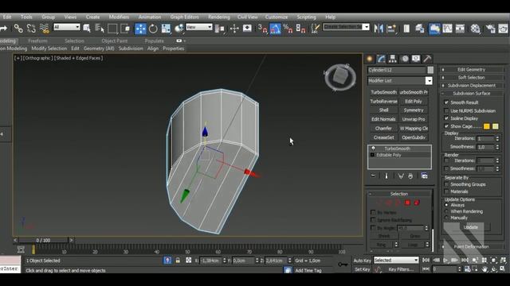
Task: Select the When Rendering update option
Action: click(x=446, y=211)
